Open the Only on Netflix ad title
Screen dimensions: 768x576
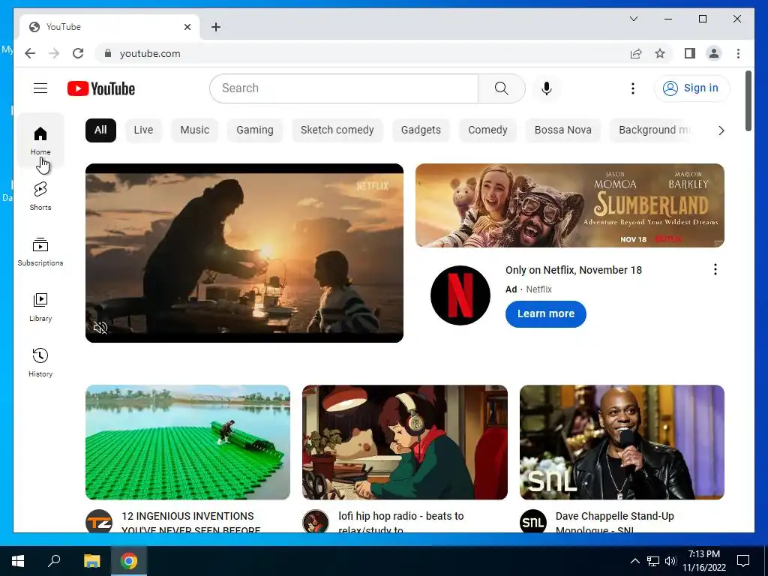[574, 270]
